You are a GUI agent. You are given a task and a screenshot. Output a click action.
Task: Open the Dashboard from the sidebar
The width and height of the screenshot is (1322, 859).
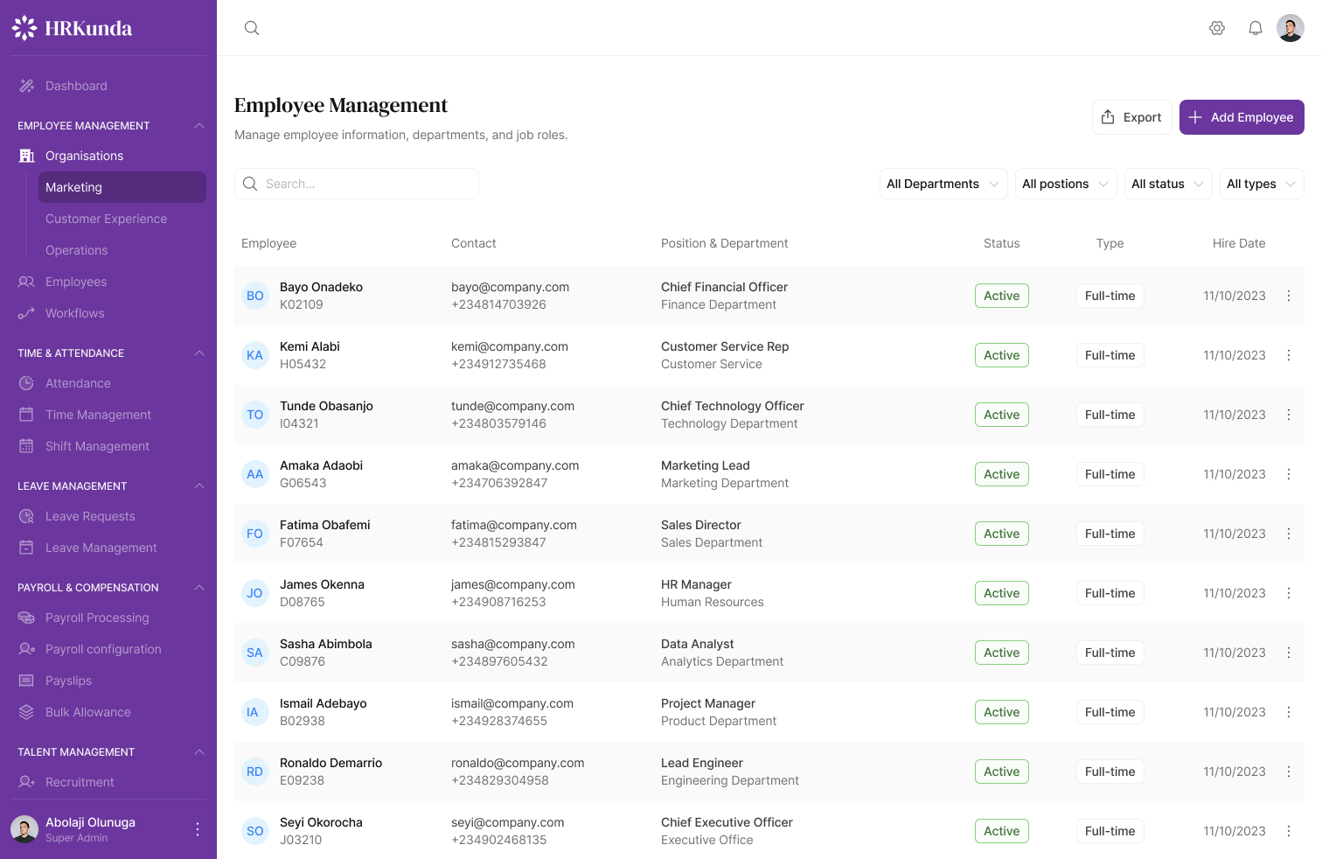coord(75,86)
